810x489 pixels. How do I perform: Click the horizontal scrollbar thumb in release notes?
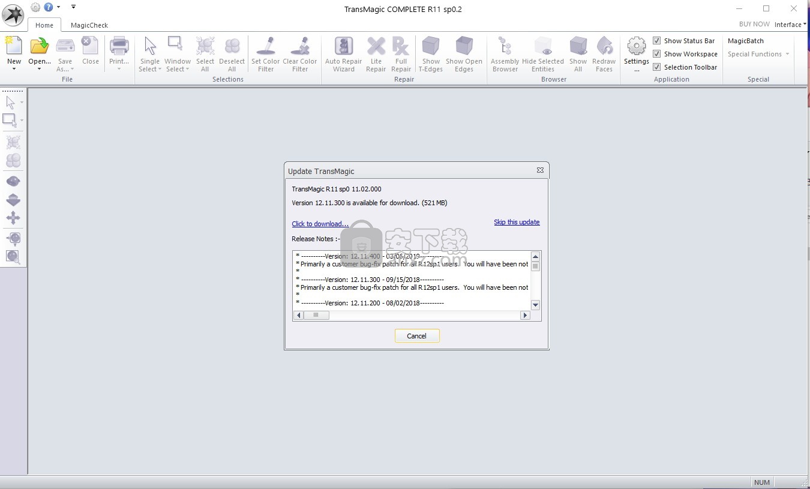click(x=316, y=315)
